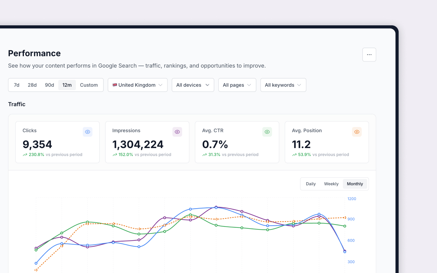Click the UK flag icon
This screenshot has width=437, height=273.
point(115,85)
